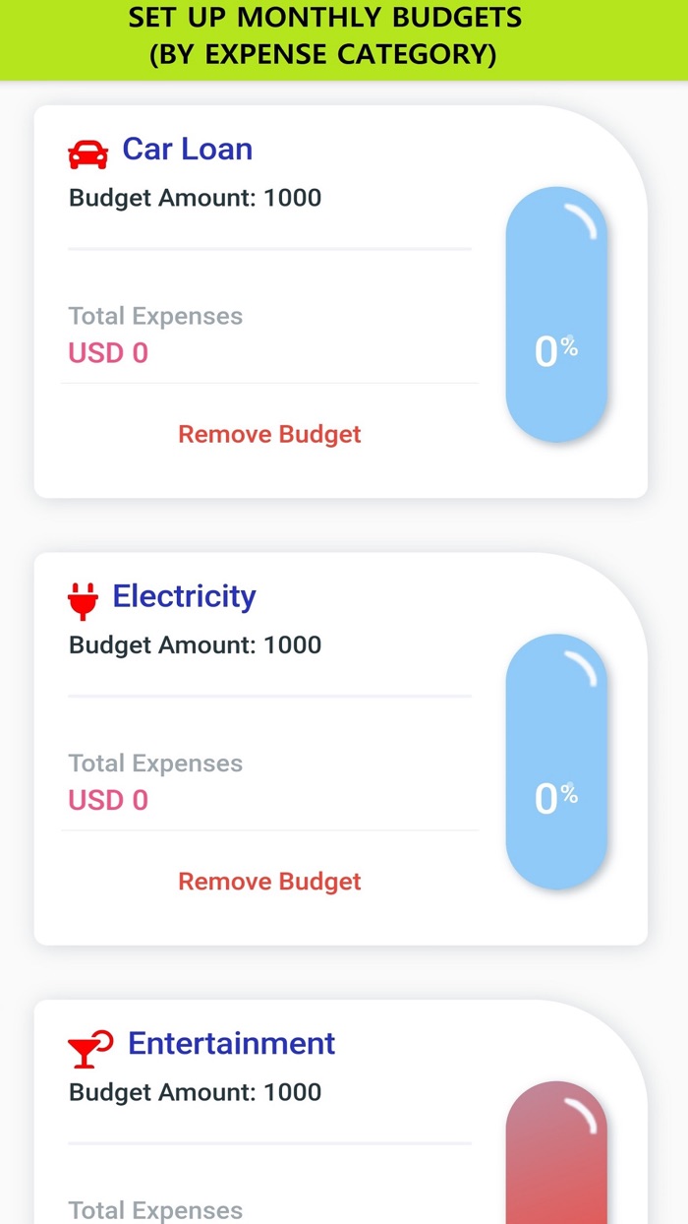688x1224 pixels.
Task: Select the Electricity category title
Action: click(x=184, y=596)
